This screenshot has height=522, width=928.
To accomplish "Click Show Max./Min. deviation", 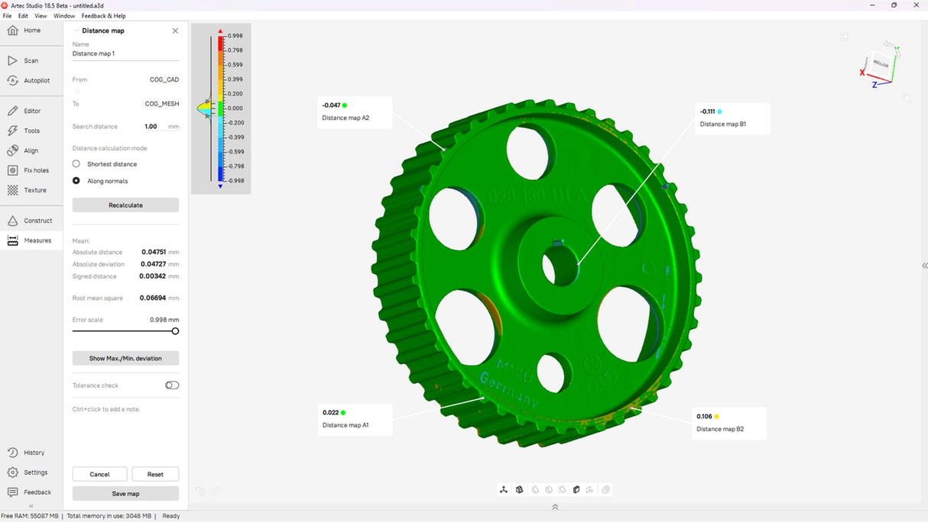I will click(125, 357).
